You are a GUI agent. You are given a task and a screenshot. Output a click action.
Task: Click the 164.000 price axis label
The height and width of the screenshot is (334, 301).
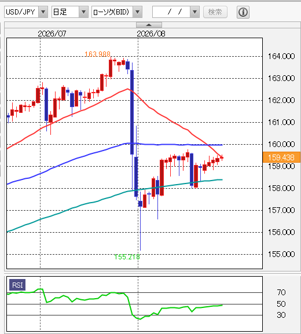point(281,57)
